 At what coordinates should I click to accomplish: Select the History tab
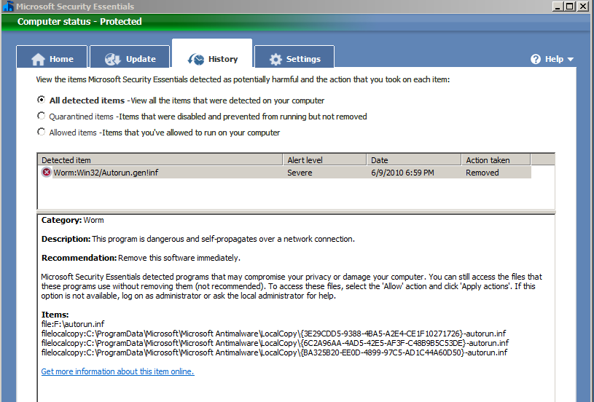point(212,54)
